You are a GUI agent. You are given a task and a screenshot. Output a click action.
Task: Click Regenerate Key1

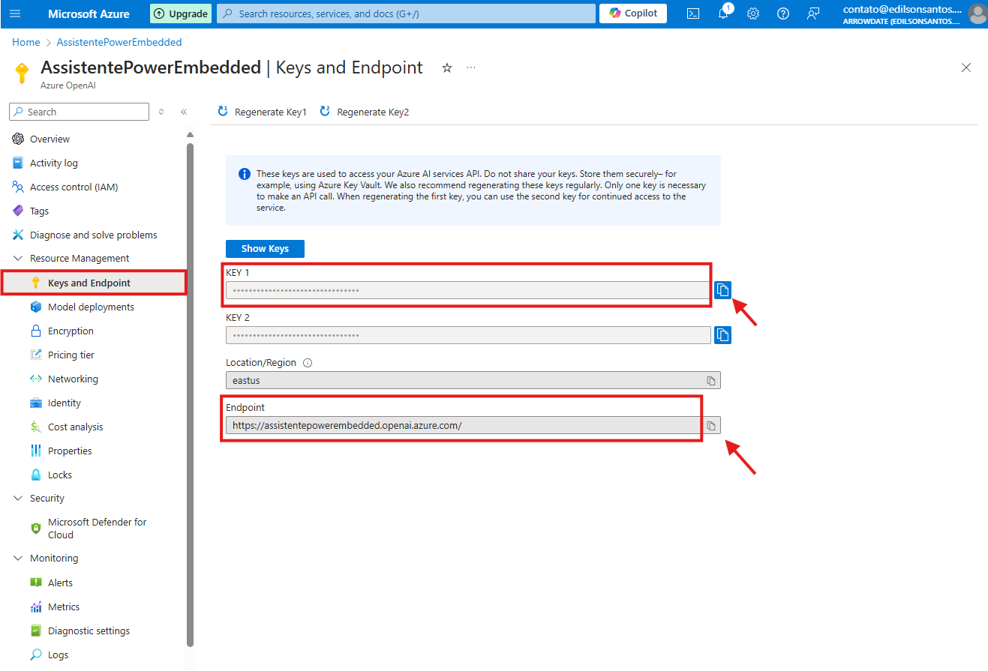tap(263, 112)
